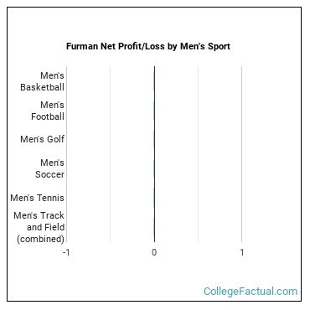Select Men's Track and Field (combined) label
This screenshot has width=310, height=310.
click(39, 227)
